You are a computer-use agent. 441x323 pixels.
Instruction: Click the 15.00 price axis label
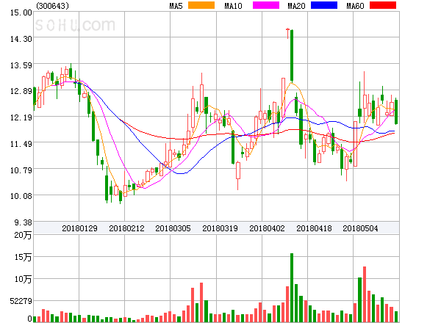21,12
